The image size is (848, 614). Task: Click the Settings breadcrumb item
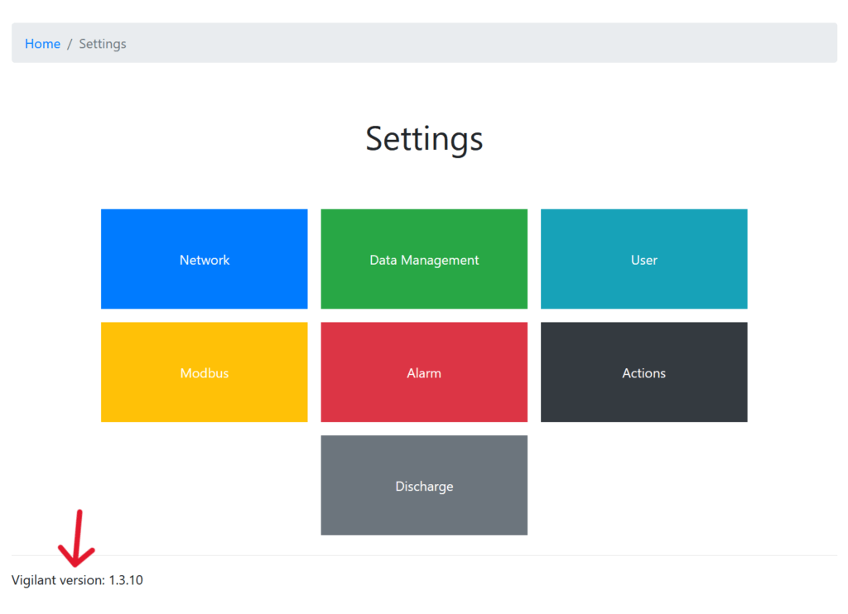(x=103, y=44)
